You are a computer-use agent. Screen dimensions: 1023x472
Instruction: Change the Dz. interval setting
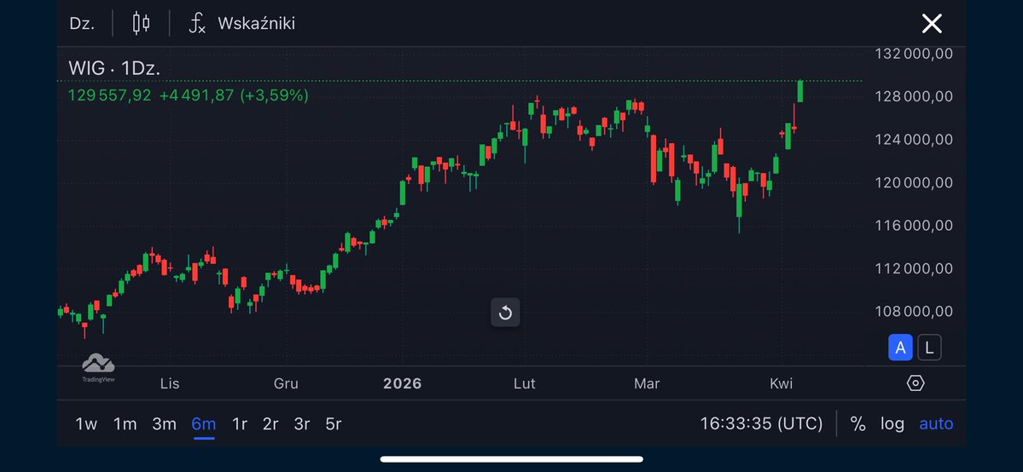(82, 24)
